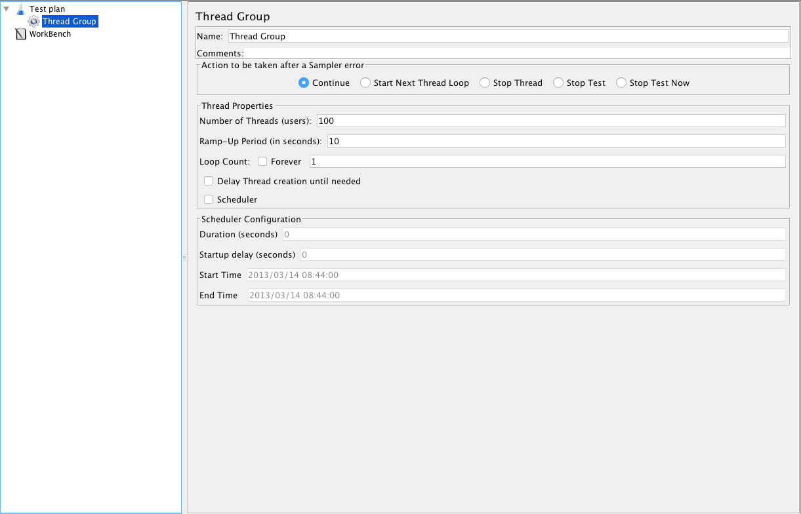The width and height of the screenshot is (801, 514).
Task: Click the Ramp-Up Period input field
Action: [555, 141]
